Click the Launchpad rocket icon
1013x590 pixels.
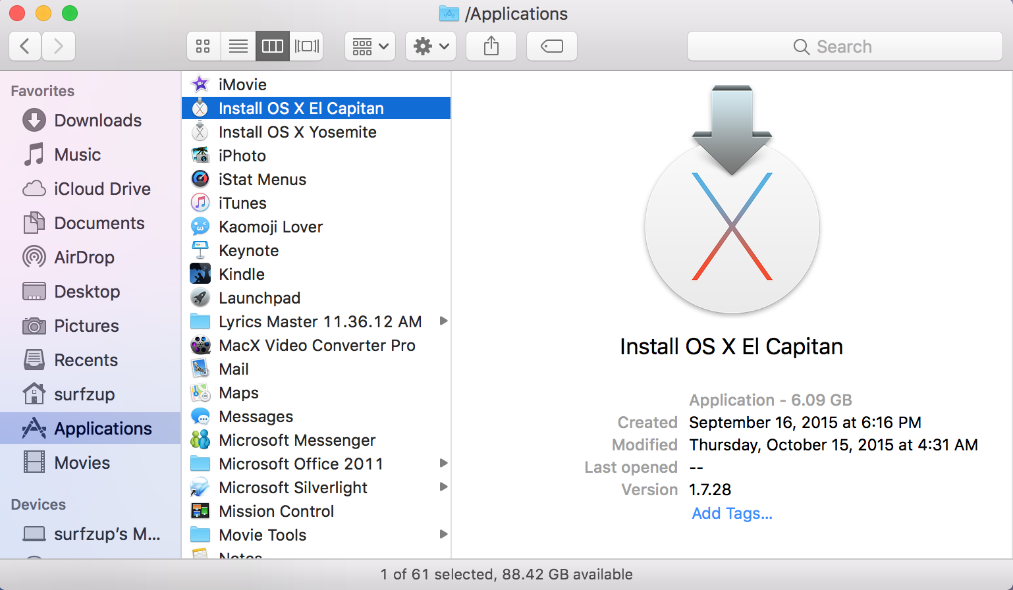[x=200, y=298]
